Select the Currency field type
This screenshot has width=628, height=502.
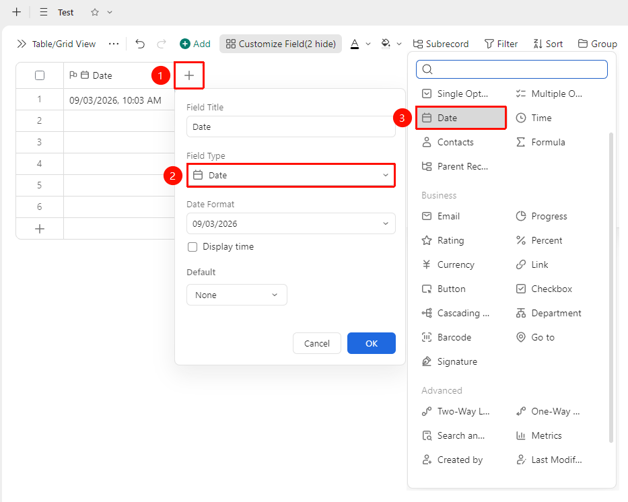coord(448,264)
